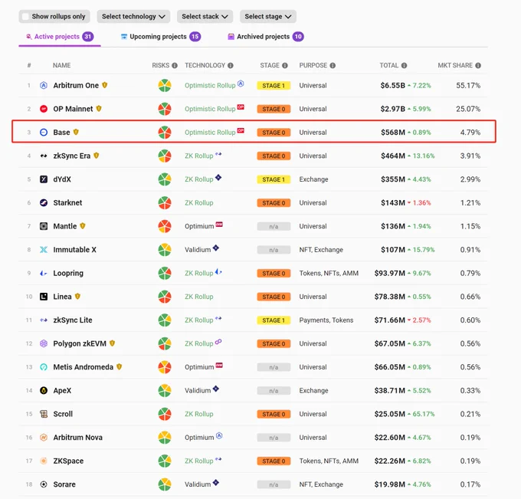Click the Polygon zkEVM logo

tap(44, 343)
